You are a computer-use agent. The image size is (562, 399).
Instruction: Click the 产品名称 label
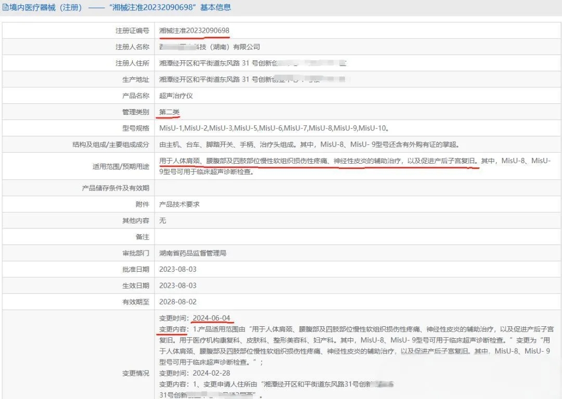pos(135,96)
